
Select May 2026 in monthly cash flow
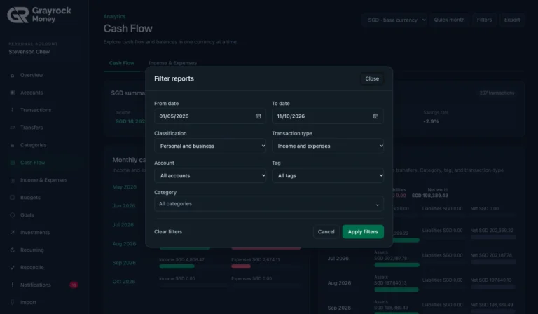tap(124, 187)
